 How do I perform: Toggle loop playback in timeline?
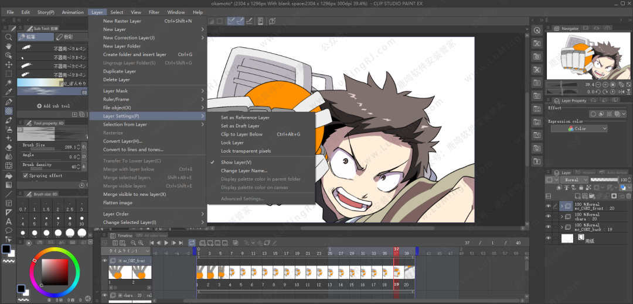coord(192,243)
